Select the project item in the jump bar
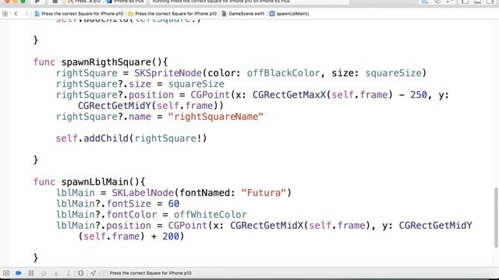Screen dimensions: 499x280 pos(79,14)
